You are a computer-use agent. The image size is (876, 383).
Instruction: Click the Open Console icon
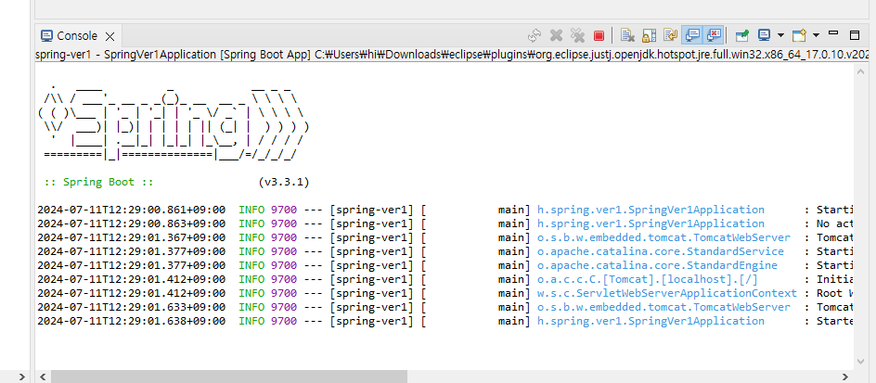(800, 36)
